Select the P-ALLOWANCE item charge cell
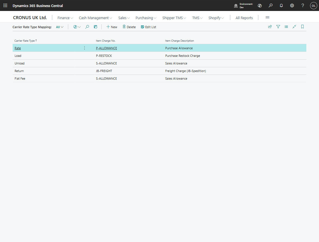 pyautogui.click(x=106, y=48)
